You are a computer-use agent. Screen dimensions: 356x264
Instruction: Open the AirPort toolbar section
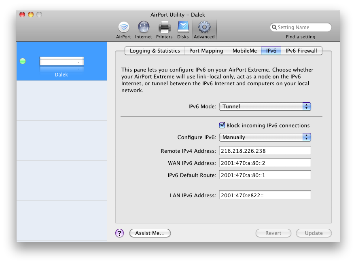(123, 30)
